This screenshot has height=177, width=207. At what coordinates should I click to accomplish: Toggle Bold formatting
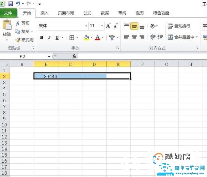click(x=42, y=38)
